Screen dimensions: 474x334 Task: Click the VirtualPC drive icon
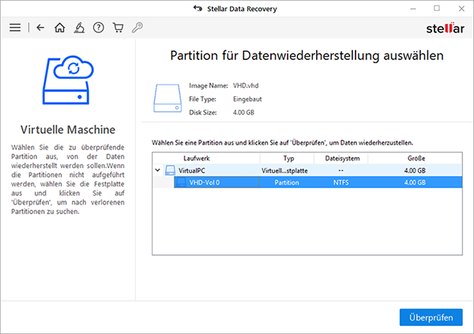point(170,171)
